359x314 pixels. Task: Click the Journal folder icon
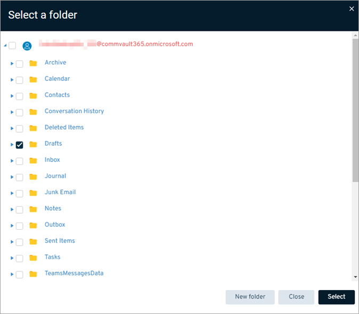point(33,177)
